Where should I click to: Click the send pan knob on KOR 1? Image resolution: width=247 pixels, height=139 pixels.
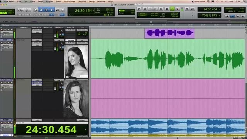click(62, 44)
